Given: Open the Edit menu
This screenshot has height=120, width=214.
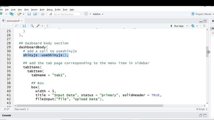Looking at the screenshot, I should [7, 10].
